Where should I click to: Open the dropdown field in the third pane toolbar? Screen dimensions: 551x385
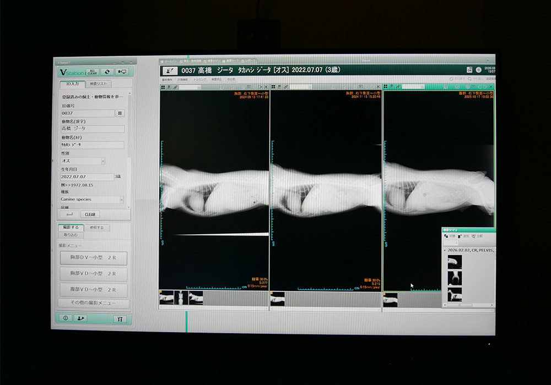[x=413, y=86]
